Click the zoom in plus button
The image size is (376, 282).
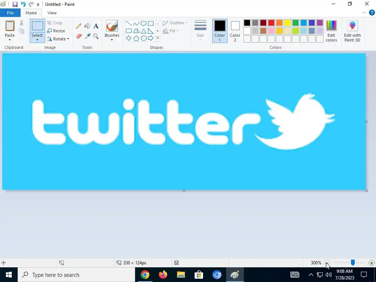pyautogui.click(x=372, y=263)
